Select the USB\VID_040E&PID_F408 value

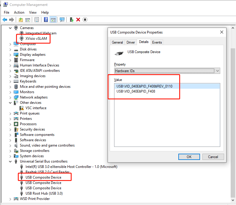point(167,91)
